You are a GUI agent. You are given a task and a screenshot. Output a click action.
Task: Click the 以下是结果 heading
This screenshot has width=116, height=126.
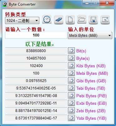40,44
